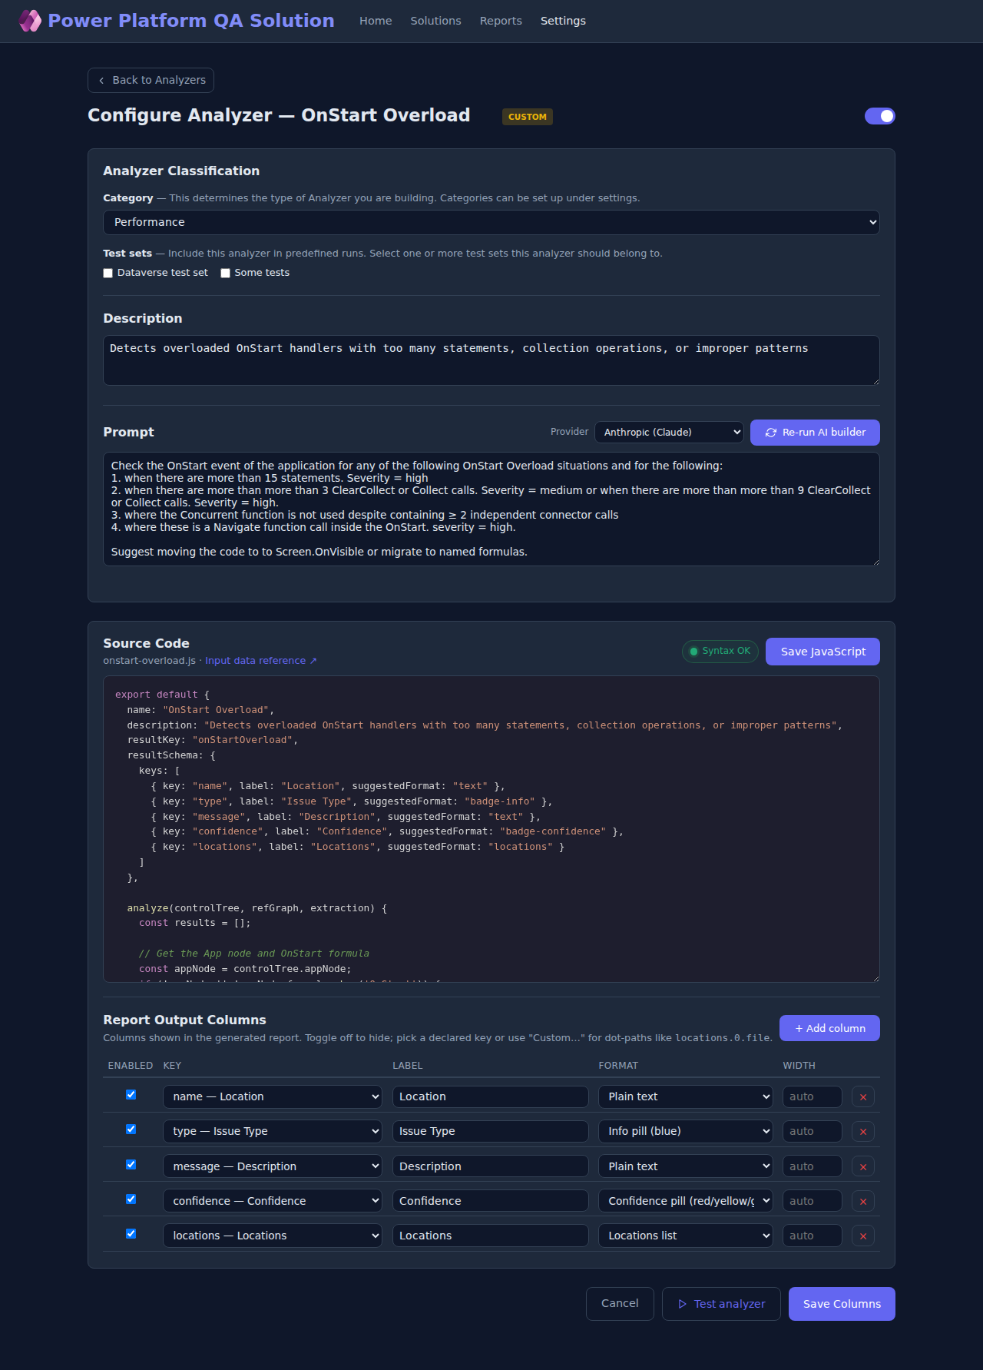Open the type — Issue Type key dropdown

point(273,1131)
